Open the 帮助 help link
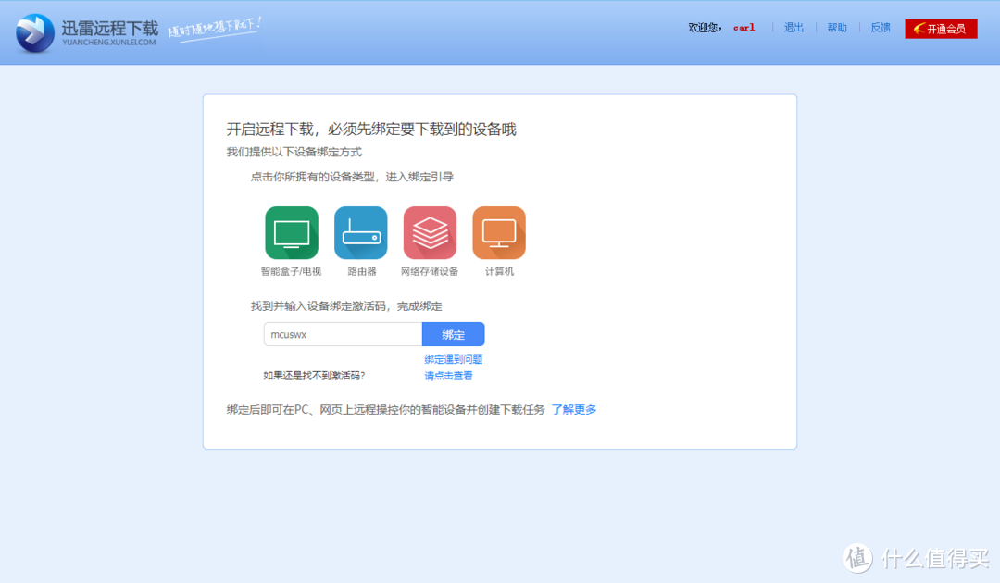 (x=837, y=28)
